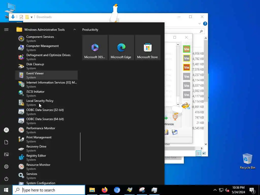Click in the taskbar search box
260x195 pixels.
click(x=49, y=190)
